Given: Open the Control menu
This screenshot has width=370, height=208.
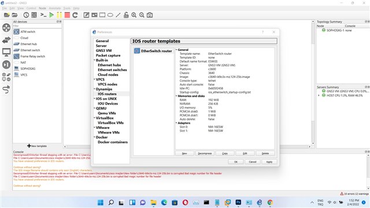Looking at the screenshot, I should coord(31,8).
